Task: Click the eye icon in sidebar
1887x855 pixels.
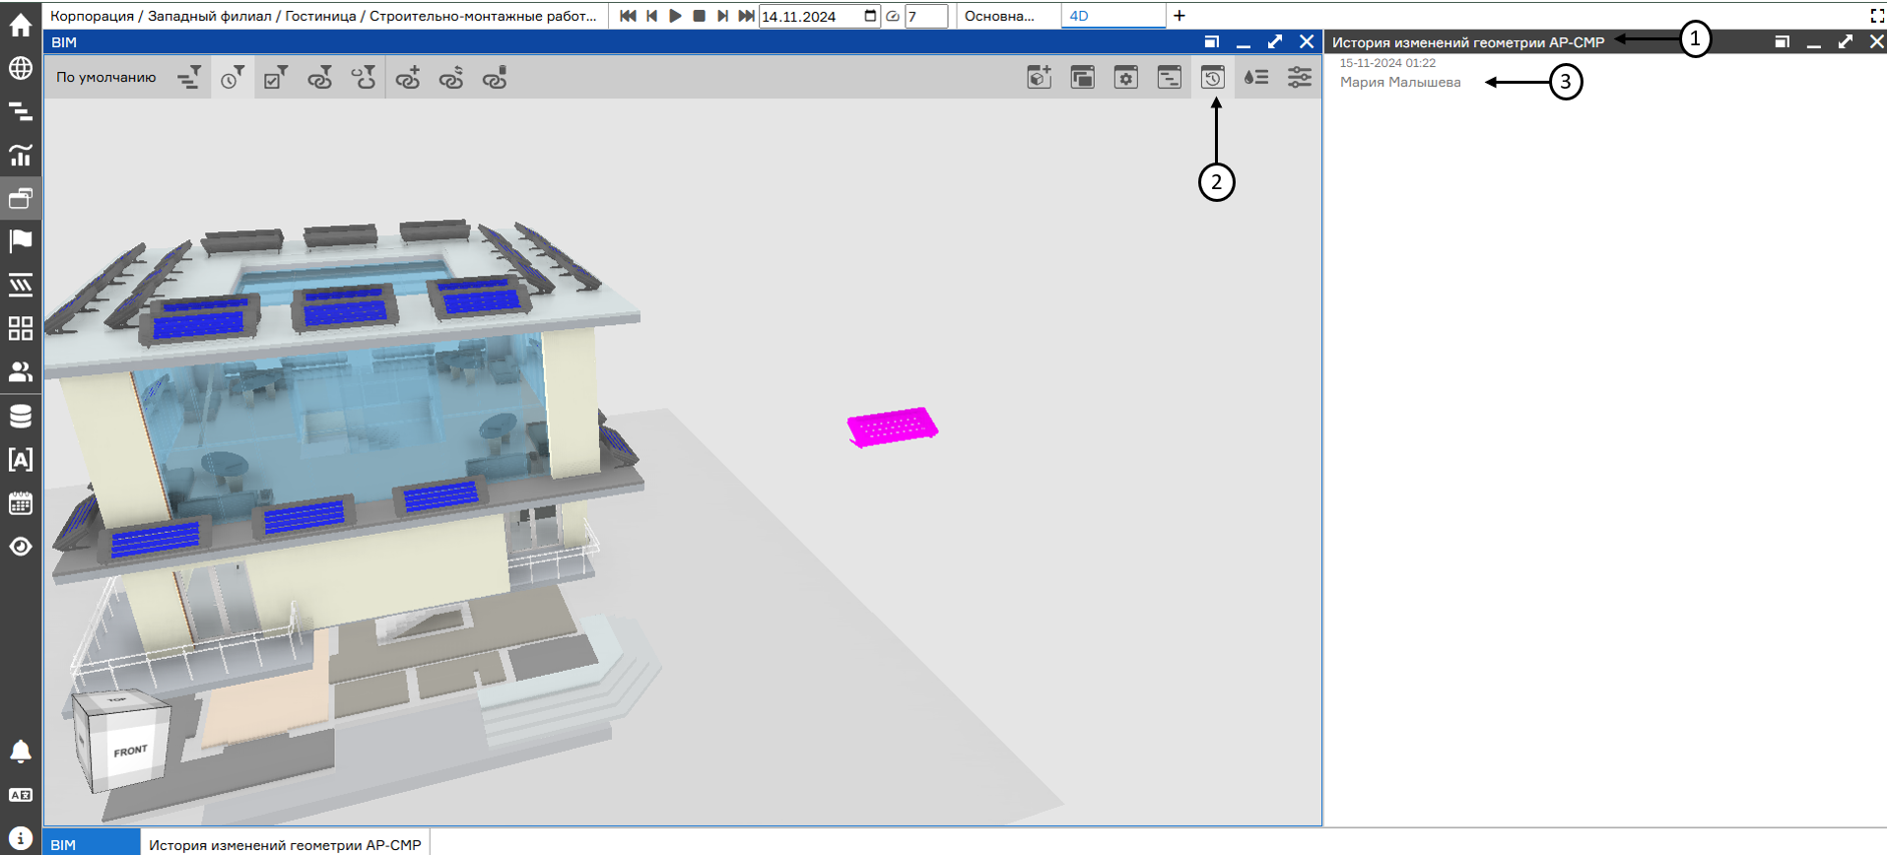Action: [21, 547]
